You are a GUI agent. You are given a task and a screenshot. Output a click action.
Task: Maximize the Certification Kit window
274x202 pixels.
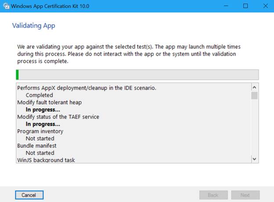(245, 6)
